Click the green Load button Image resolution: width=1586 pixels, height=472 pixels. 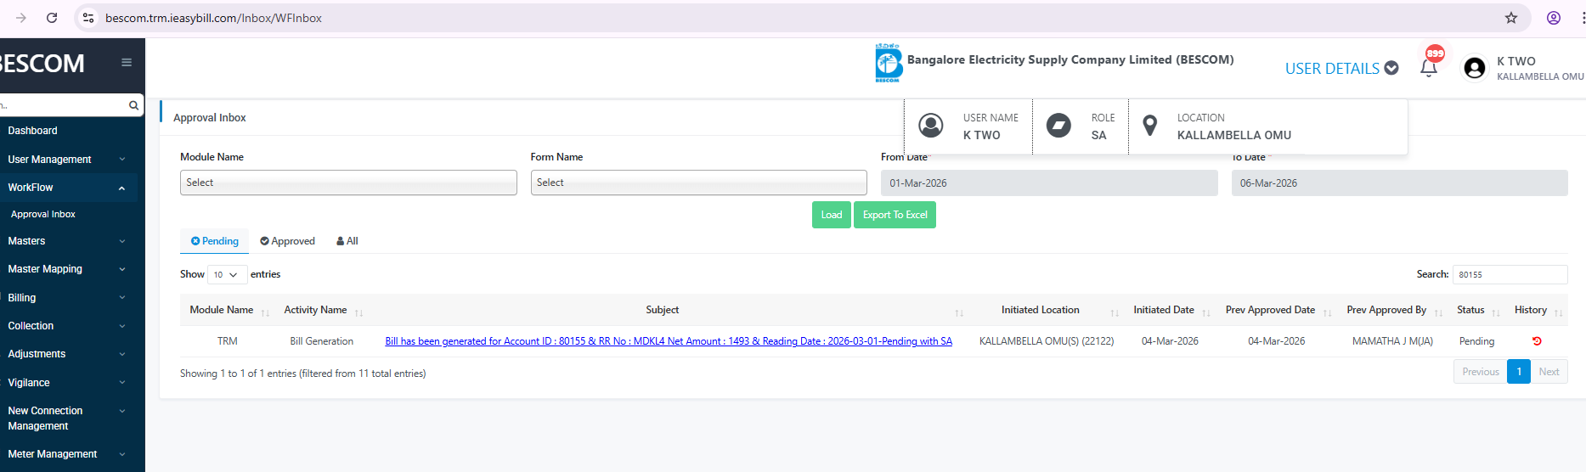click(832, 215)
